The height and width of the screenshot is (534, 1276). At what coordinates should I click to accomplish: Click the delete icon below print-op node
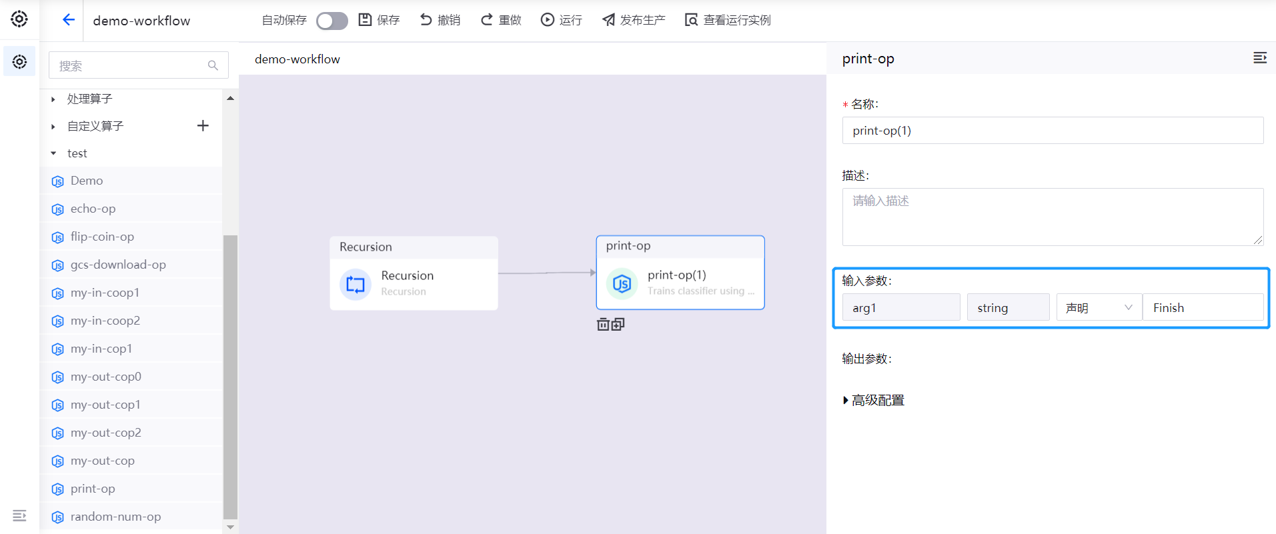pos(603,325)
